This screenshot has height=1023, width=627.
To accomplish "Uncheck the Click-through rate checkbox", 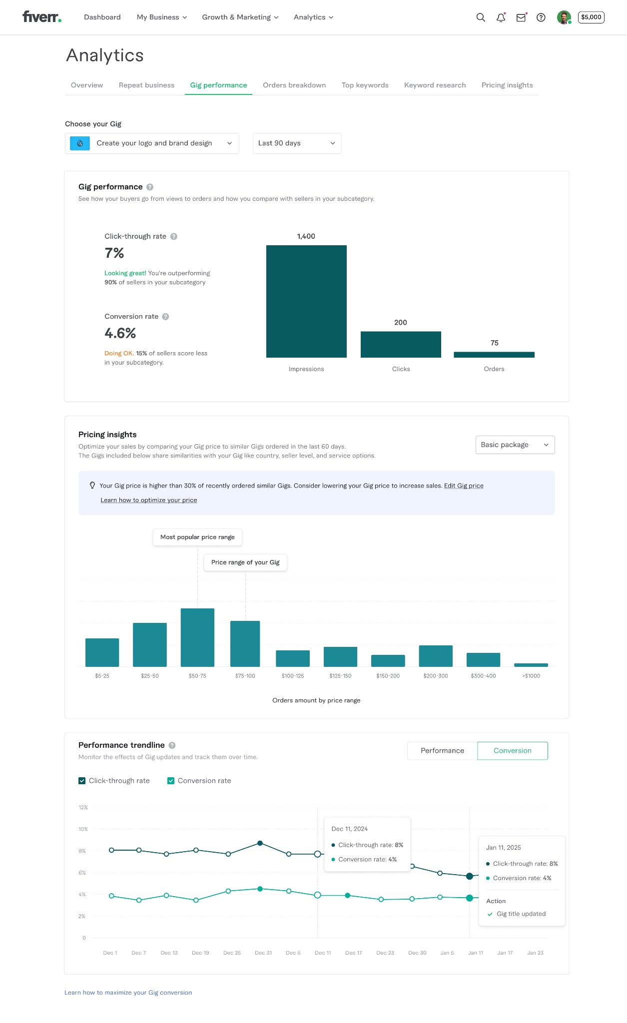I will click(82, 781).
